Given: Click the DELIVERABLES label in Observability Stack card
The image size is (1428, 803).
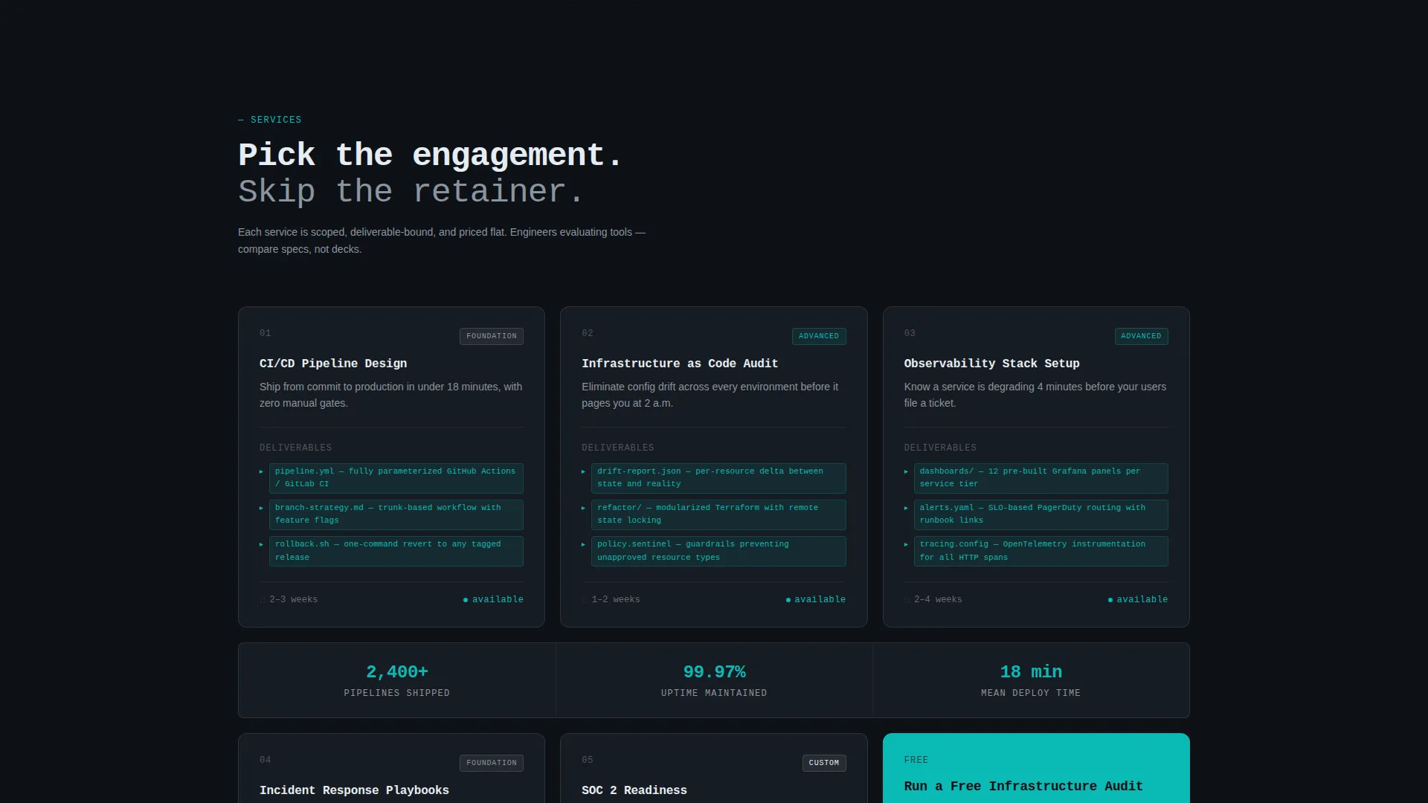Looking at the screenshot, I should [940, 448].
